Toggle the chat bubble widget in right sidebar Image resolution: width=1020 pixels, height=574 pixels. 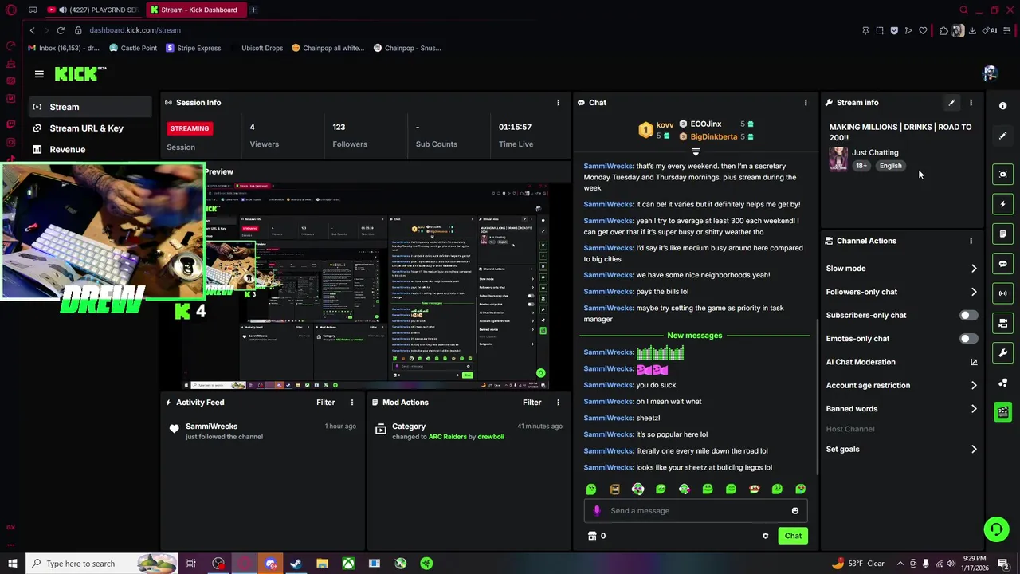coord(1002,264)
